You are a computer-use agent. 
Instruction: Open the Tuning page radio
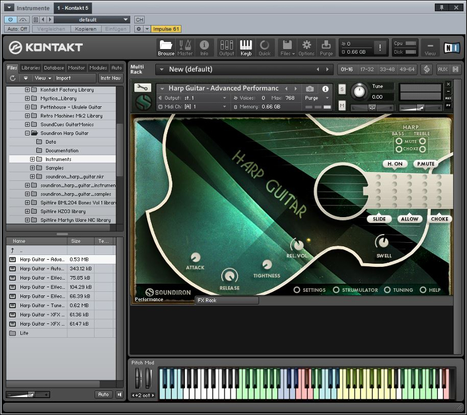tap(387, 290)
